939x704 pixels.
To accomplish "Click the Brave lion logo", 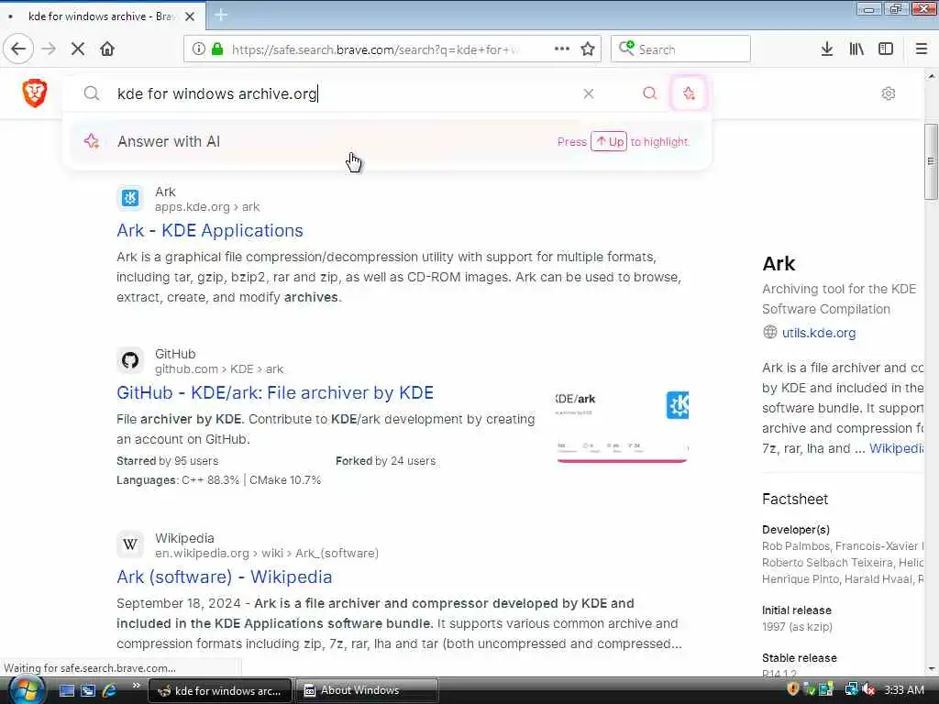I will [x=35, y=93].
